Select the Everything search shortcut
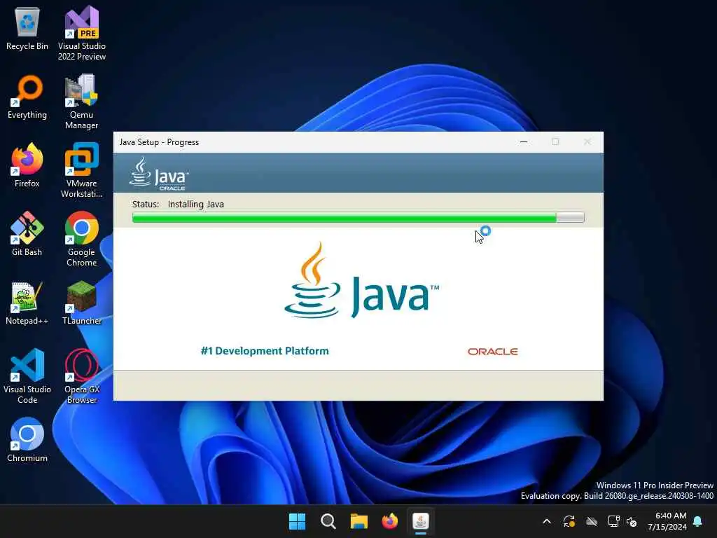The height and width of the screenshot is (538, 717). (27, 97)
